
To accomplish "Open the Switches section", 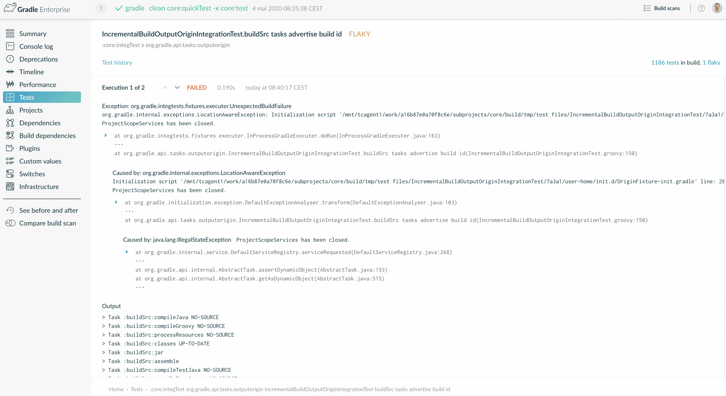I will tap(32, 174).
